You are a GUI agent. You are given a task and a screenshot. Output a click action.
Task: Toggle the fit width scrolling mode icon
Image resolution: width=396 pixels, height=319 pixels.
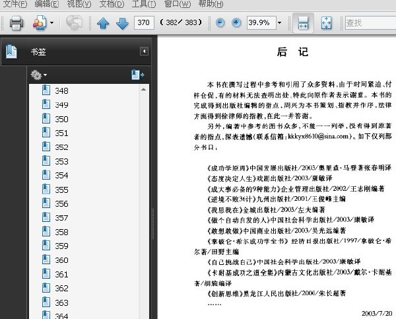pyautogui.click(x=303, y=23)
